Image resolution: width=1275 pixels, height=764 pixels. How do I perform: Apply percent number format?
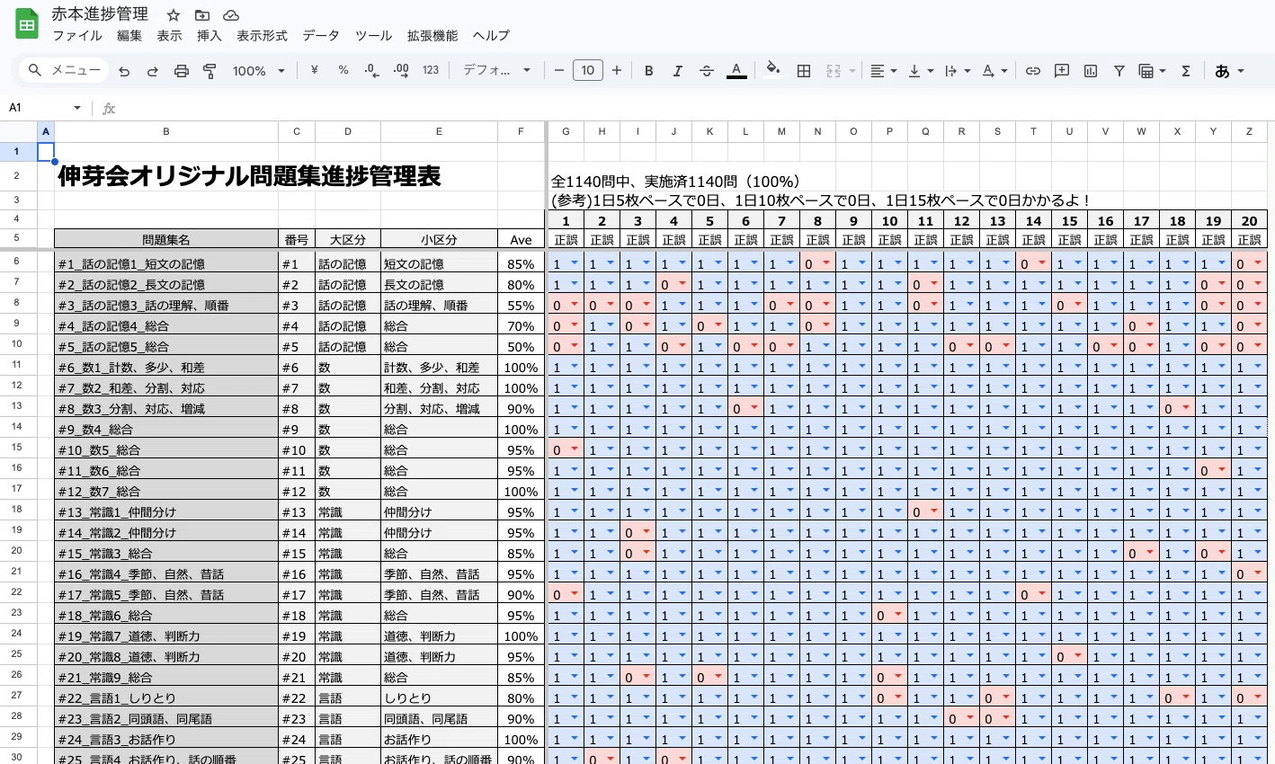pyautogui.click(x=343, y=70)
